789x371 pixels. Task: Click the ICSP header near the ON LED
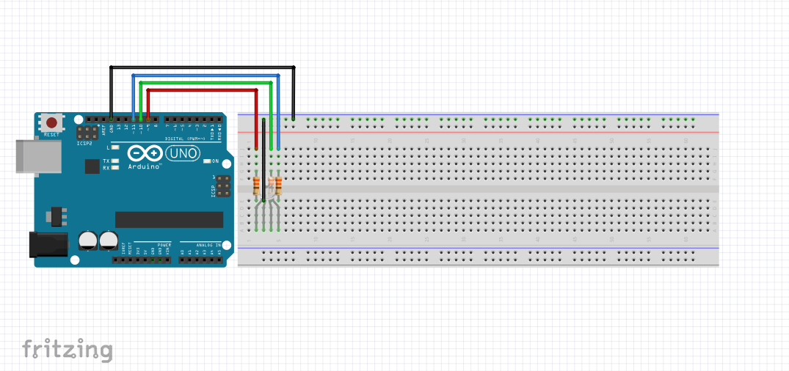click(223, 186)
